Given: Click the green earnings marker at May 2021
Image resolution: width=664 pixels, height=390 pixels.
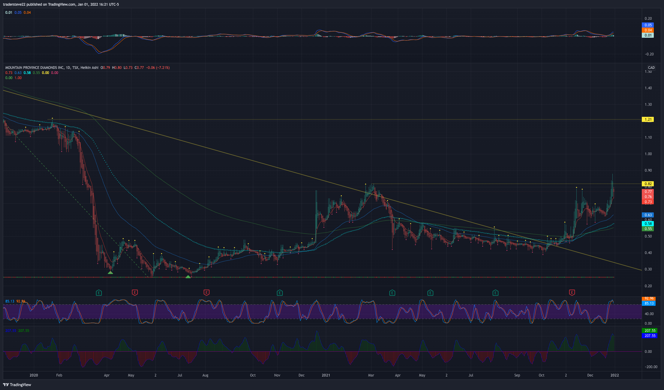Looking at the screenshot, I should click(430, 293).
